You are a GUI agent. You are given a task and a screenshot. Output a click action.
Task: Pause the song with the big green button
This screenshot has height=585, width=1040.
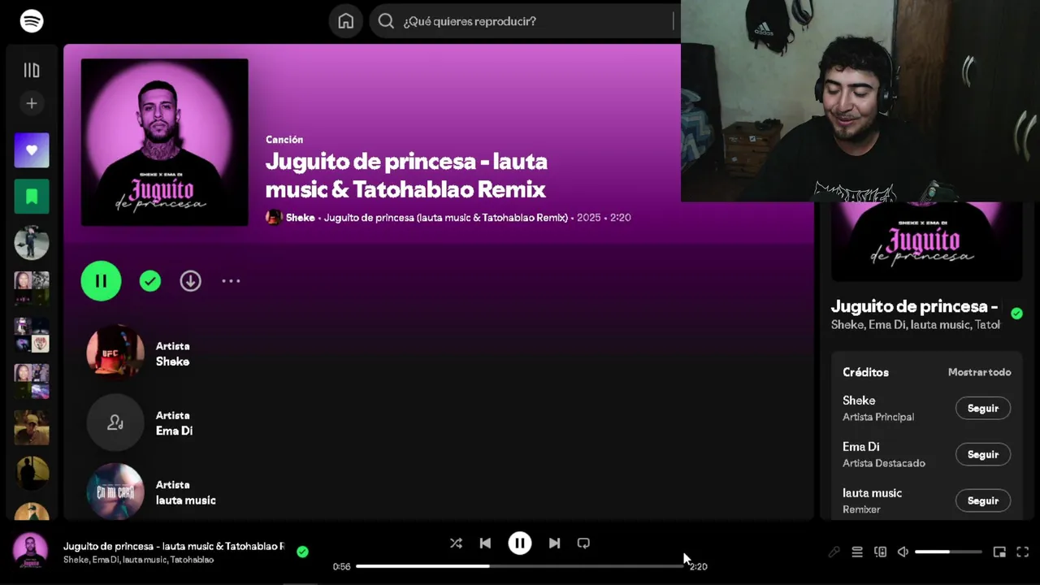point(101,281)
